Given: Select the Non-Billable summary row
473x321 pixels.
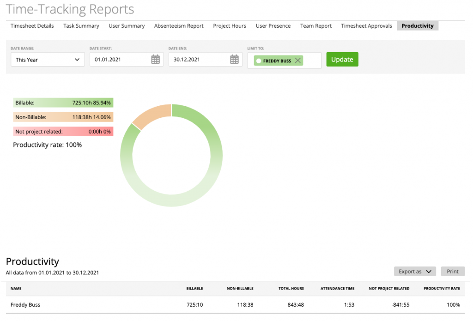Looking at the screenshot, I should [63, 117].
